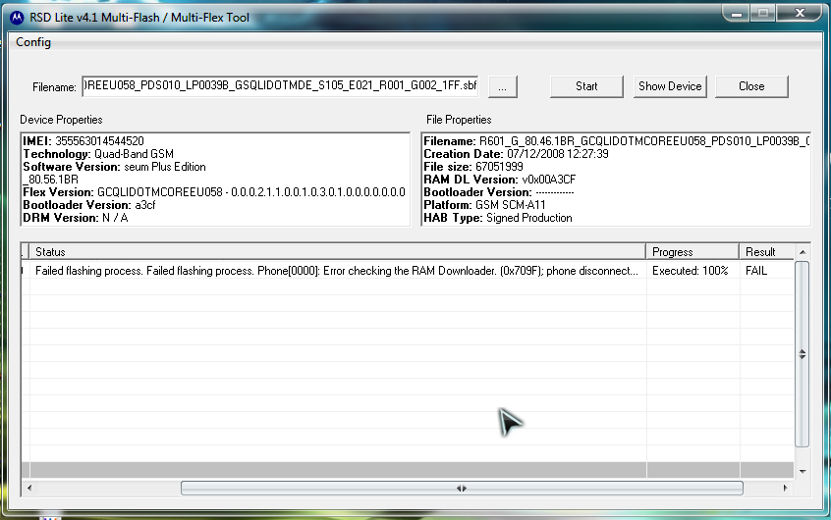Open the Config menu
Image resolution: width=831 pixels, height=520 pixels.
[33, 42]
